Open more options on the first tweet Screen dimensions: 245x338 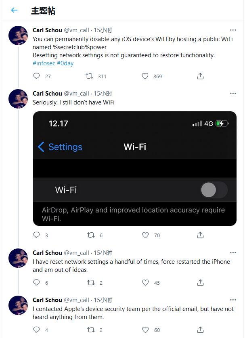click(233, 30)
